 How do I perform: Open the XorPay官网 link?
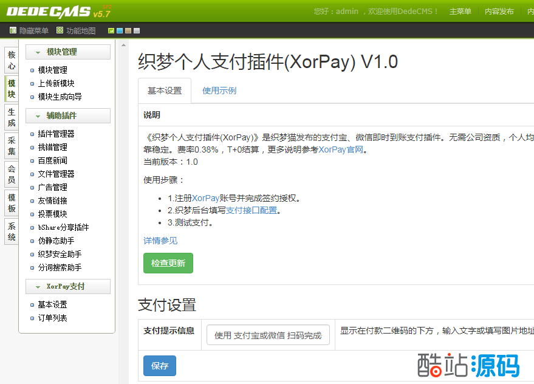[x=343, y=149]
